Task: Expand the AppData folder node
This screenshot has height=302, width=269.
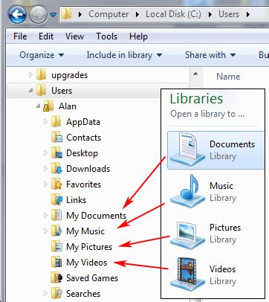Action: pos(45,121)
